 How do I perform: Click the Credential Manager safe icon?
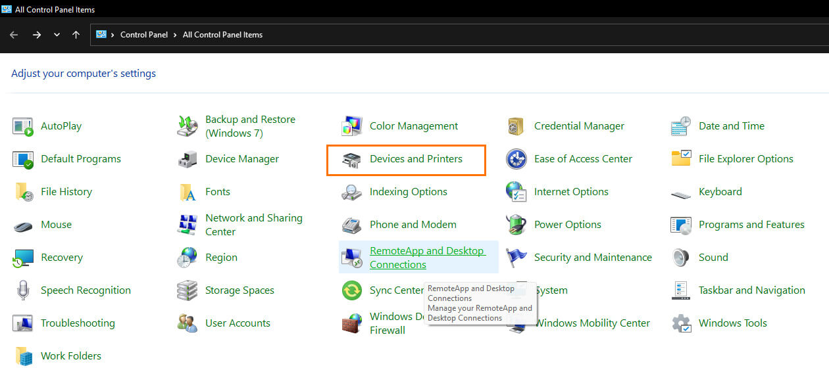[516, 126]
